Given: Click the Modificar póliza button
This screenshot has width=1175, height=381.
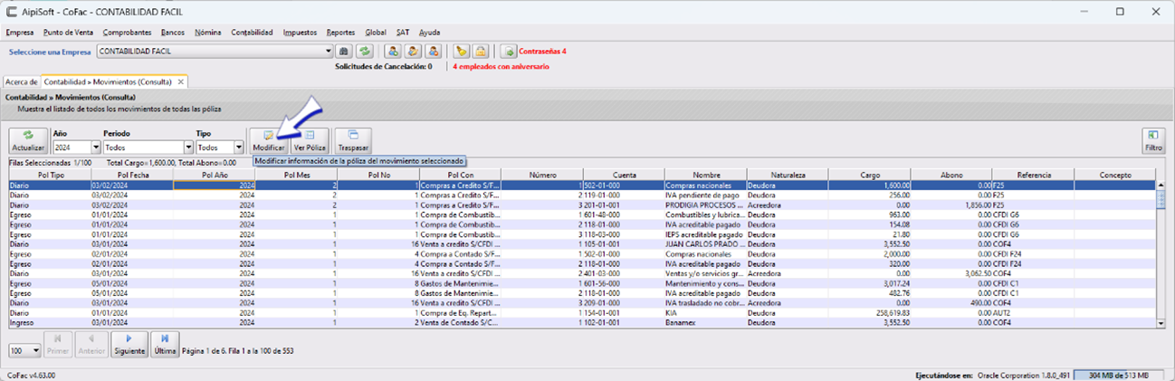Looking at the screenshot, I should [269, 140].
